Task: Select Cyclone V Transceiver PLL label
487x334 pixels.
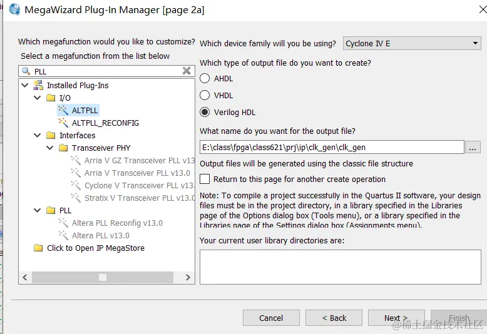Action: (140, 185)
